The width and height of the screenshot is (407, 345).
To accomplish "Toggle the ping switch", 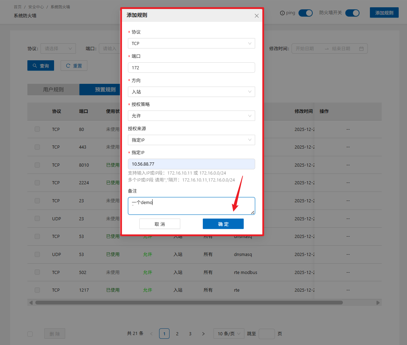I will (x=305, y=13).
